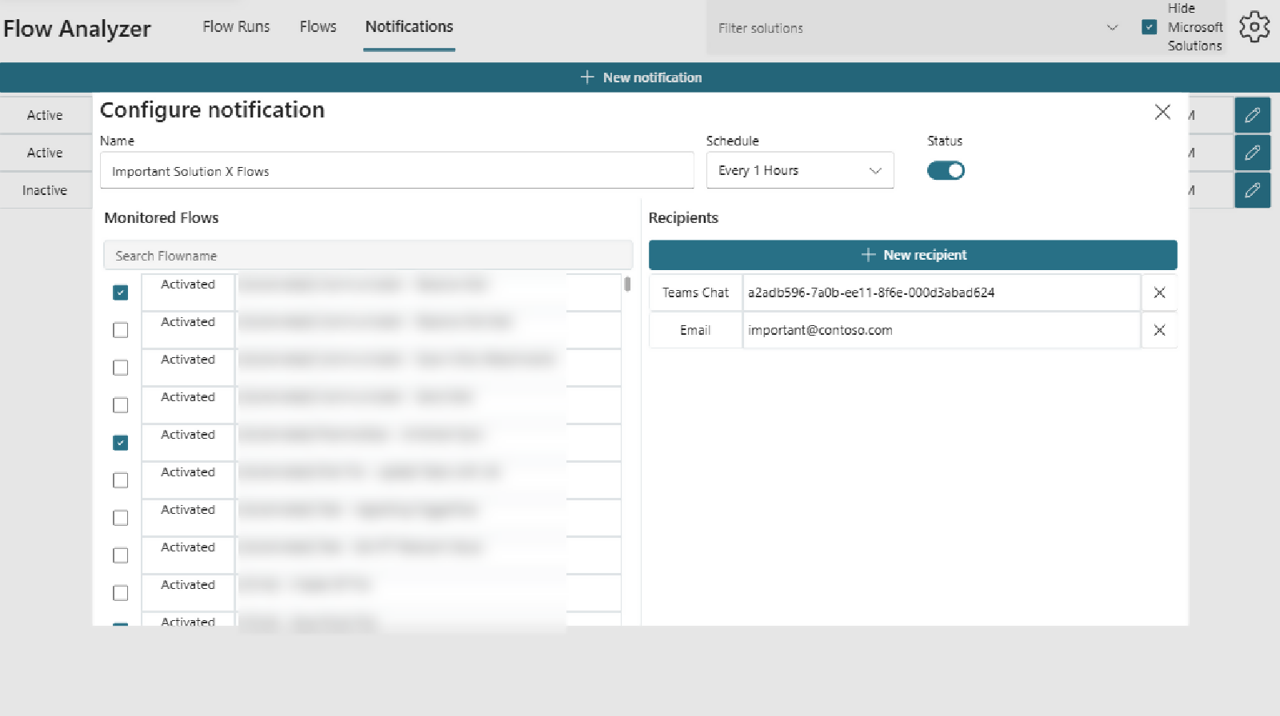Edit the Inactive notification with pencil icon
Image resolution: width=1280 pixels, height=716 pixels.
1253,190
